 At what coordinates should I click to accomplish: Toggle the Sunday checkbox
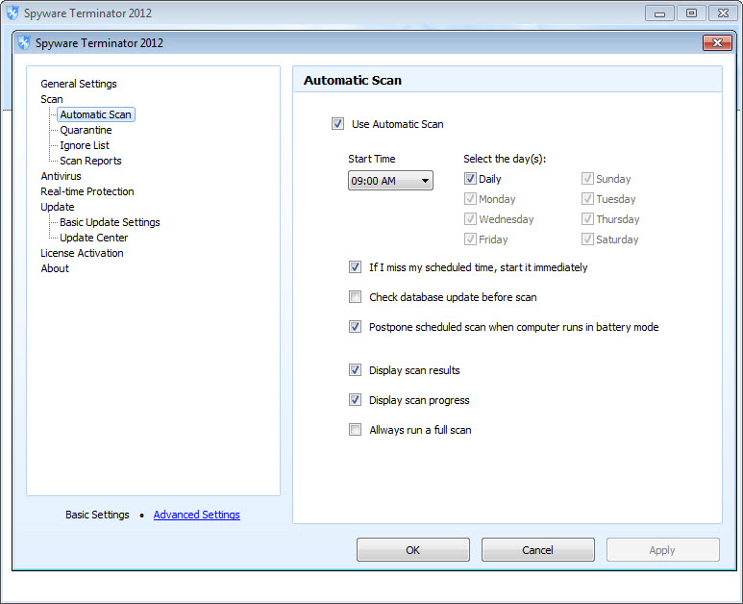(x=587, y=179)
